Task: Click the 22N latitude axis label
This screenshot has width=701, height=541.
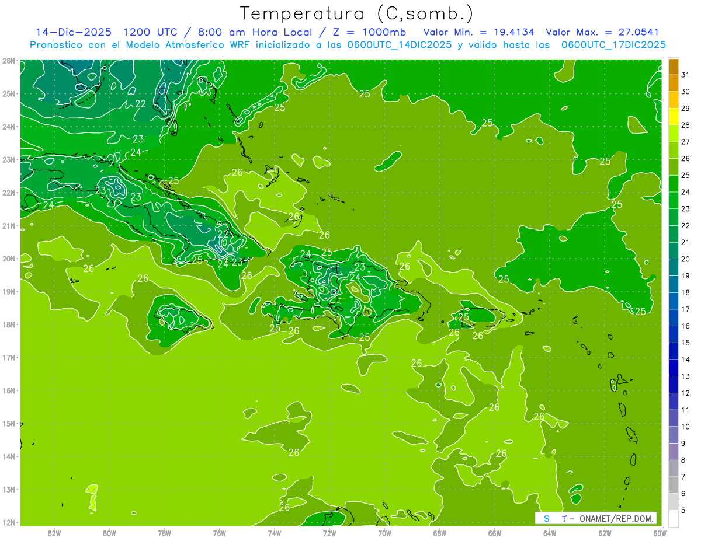Action: (x=9, y=193)
